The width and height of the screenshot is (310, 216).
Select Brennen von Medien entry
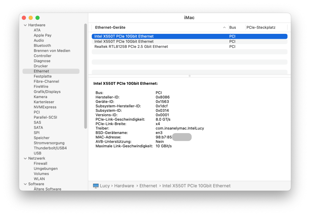point(52,51)
